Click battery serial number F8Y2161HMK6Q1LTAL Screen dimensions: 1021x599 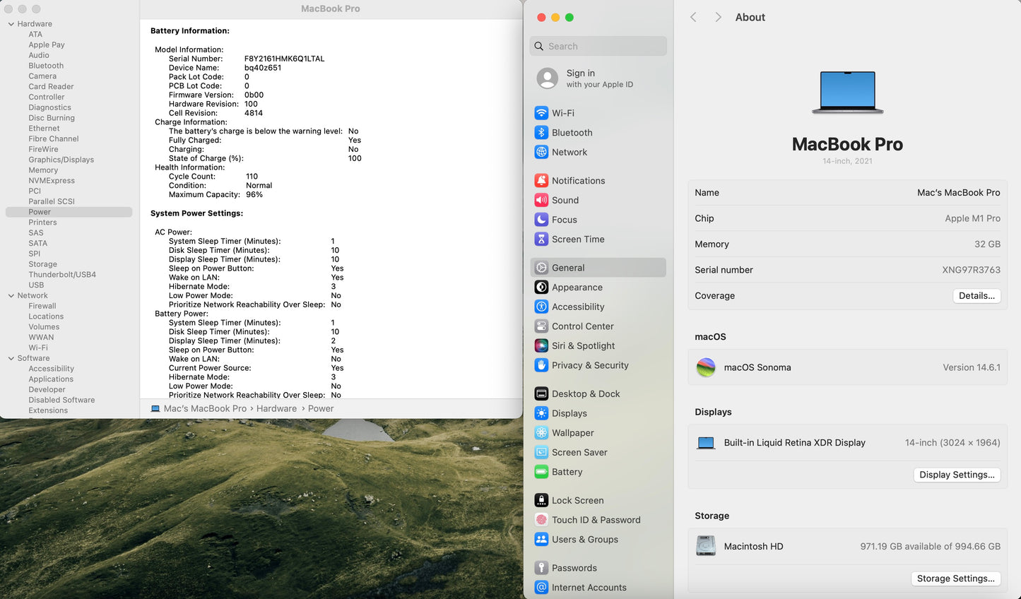click(284, 59)
